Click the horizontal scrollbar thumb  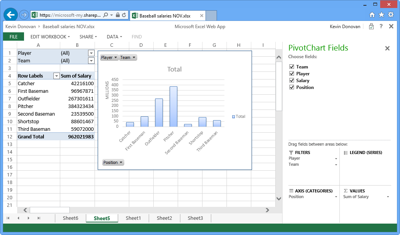tap(50, 210)
